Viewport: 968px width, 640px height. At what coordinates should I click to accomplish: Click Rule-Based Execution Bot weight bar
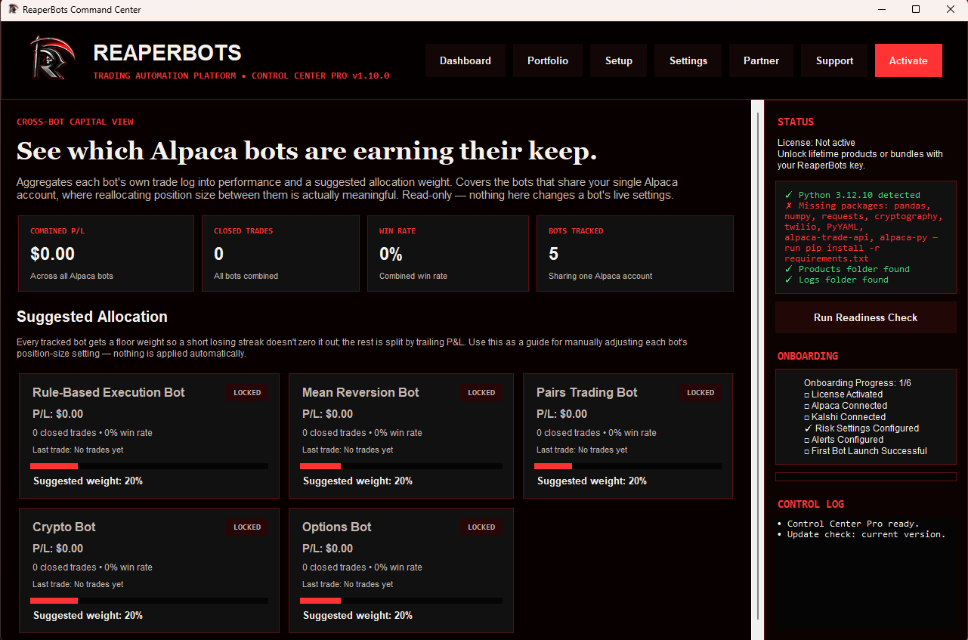coord(149,466)
